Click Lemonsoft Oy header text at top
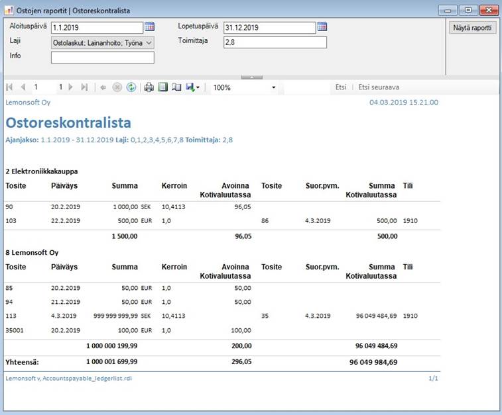502x415 pixels. click(x=28, y=102)
